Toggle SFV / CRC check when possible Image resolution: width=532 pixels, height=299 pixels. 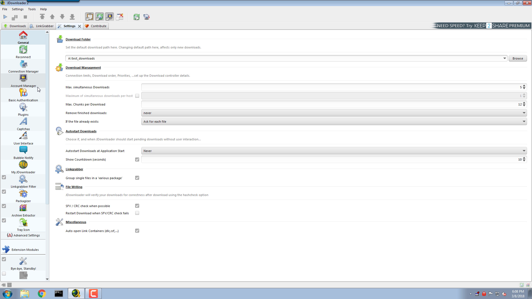137,206
